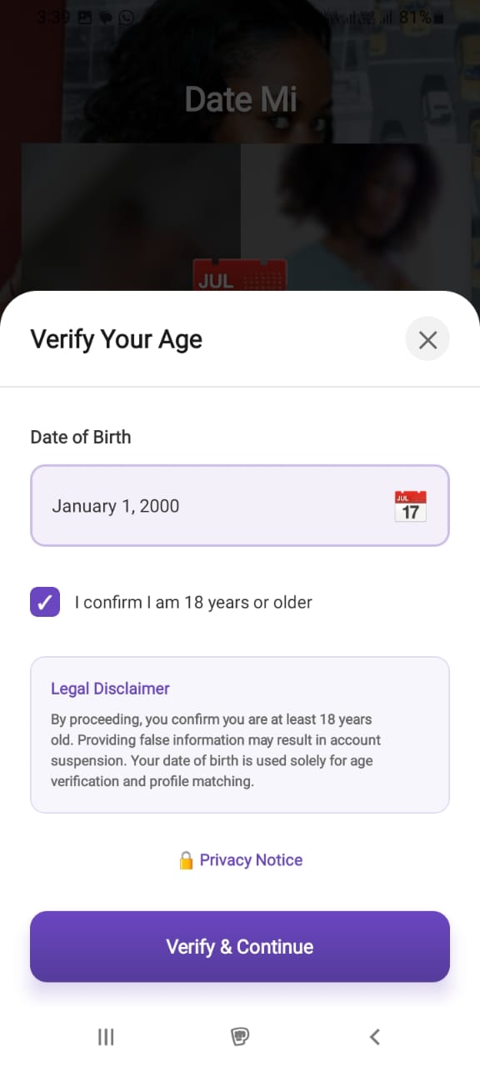Uncheck the 18 years or older confirmation
The width and height of the screenshot is (480, 1067).
point(44,602)
